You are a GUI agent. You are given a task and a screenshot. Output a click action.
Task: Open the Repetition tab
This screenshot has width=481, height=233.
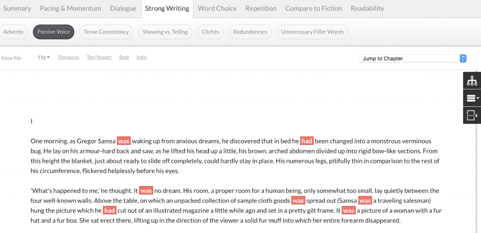pos(261,8)
